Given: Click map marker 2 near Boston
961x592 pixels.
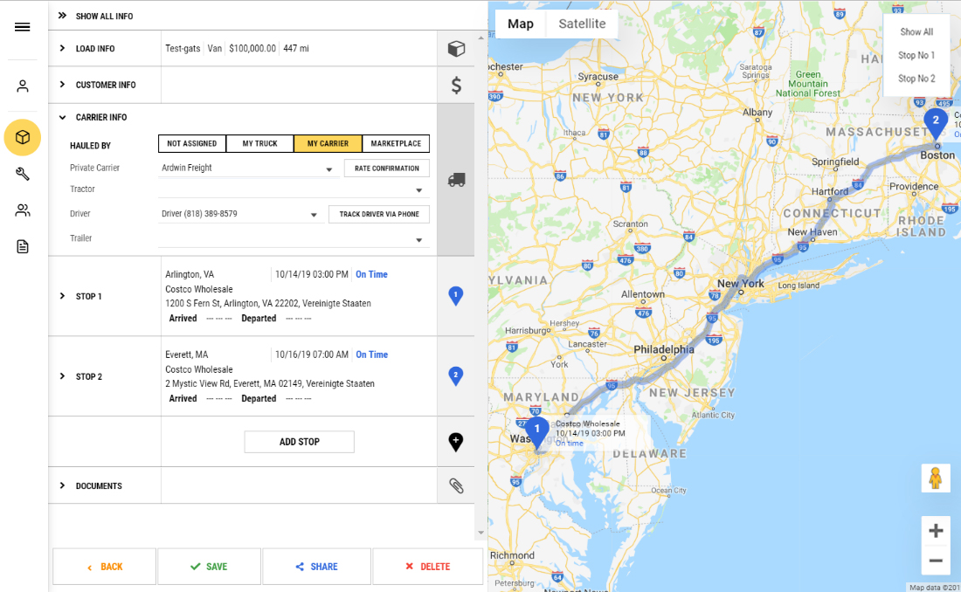Looking at the screenshot, I should (936, 124).
